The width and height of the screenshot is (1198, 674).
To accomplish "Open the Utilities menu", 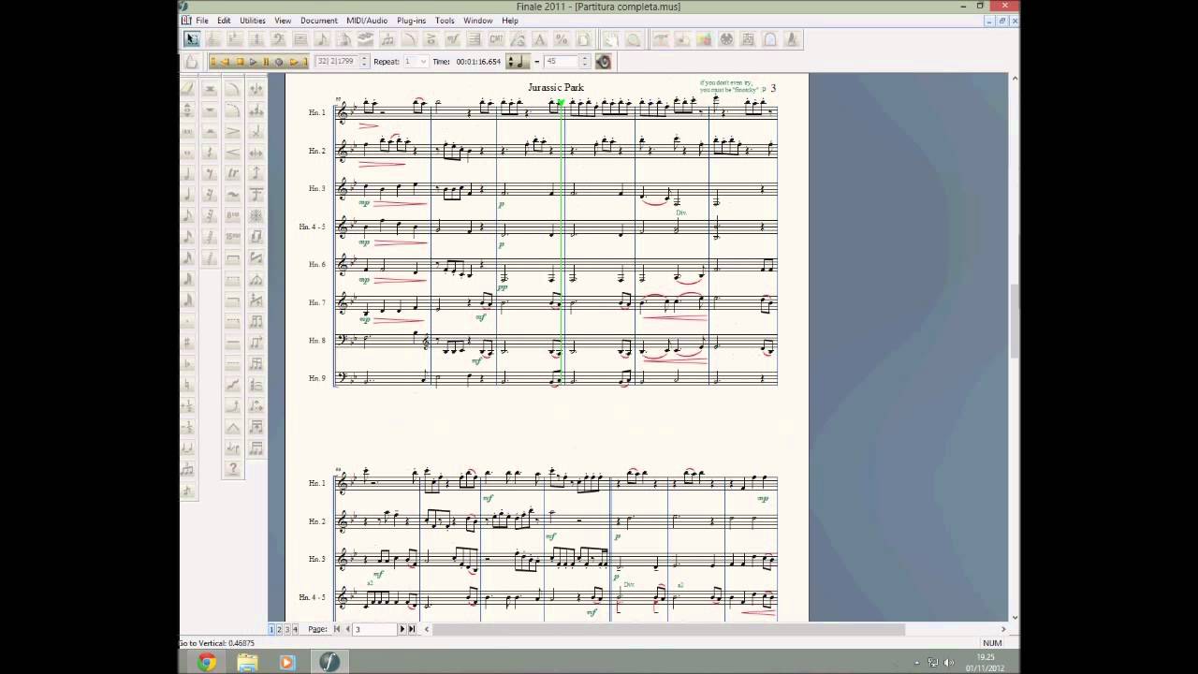I will (x=253, y=21).
